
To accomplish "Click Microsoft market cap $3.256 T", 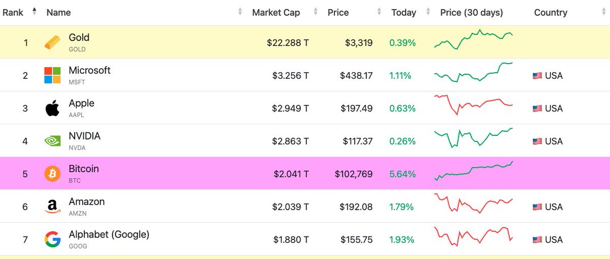I will click(x=290, y=76).
